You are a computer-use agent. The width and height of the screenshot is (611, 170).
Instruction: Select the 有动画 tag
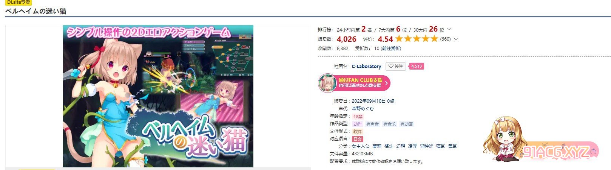tap(406, 124)
